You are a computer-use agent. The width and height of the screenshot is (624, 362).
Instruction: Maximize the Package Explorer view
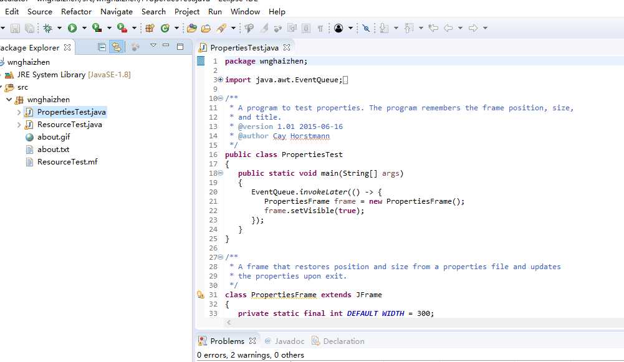click(x=180, y=47)
